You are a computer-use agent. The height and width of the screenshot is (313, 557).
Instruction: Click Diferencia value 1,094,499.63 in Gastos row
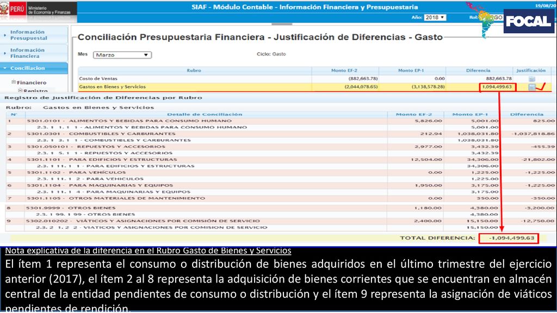pyautogui.click(x=497, y=86)
